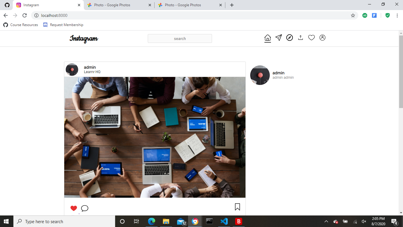The height and width of the screenshot is (227, 403).
Task: Open direct messages paper plane icon
Action: coord(279,38)
